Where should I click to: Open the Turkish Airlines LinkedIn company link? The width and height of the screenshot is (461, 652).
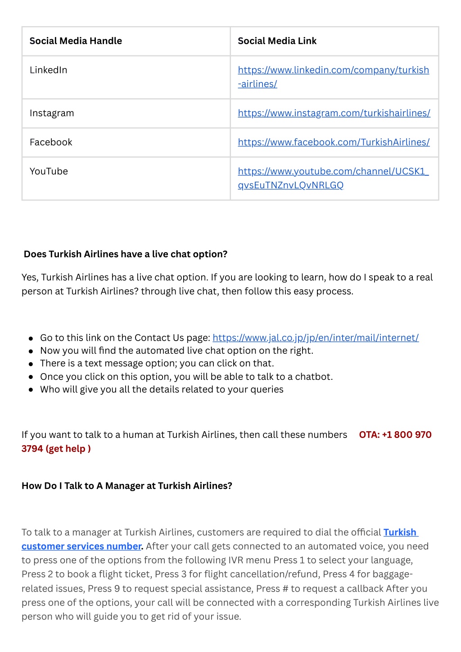click(333, 77)
